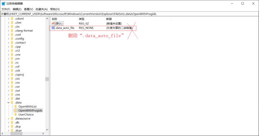Expand the .dat tree node
Screen dimensions: 259x136
pyautogui.click(x=8, y=99)
